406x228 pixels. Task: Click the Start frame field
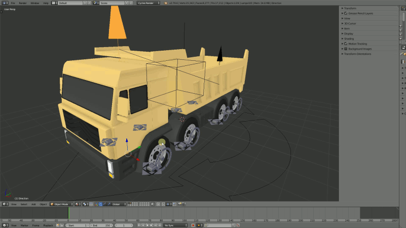(x=78, y=225)
